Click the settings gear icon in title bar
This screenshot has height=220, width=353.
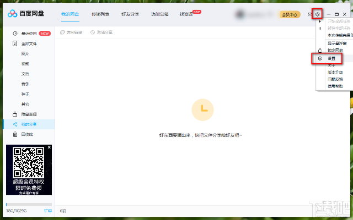click(318, 14)
